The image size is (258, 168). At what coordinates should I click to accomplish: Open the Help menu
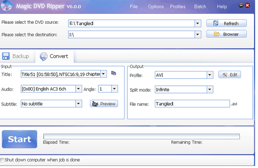(x=222, y=7)
